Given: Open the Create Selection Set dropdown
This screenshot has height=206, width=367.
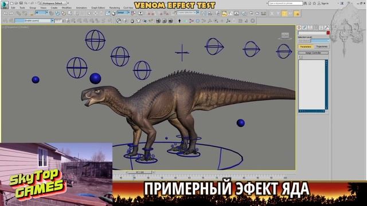Looking at the screenshot, I should 188,13.
